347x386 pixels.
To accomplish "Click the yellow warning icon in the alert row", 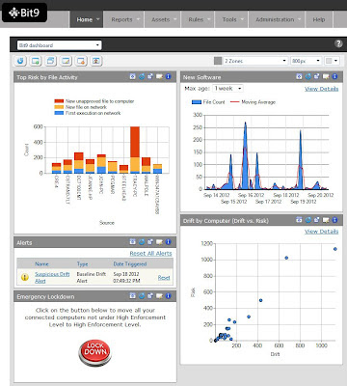I will (25, 277).
